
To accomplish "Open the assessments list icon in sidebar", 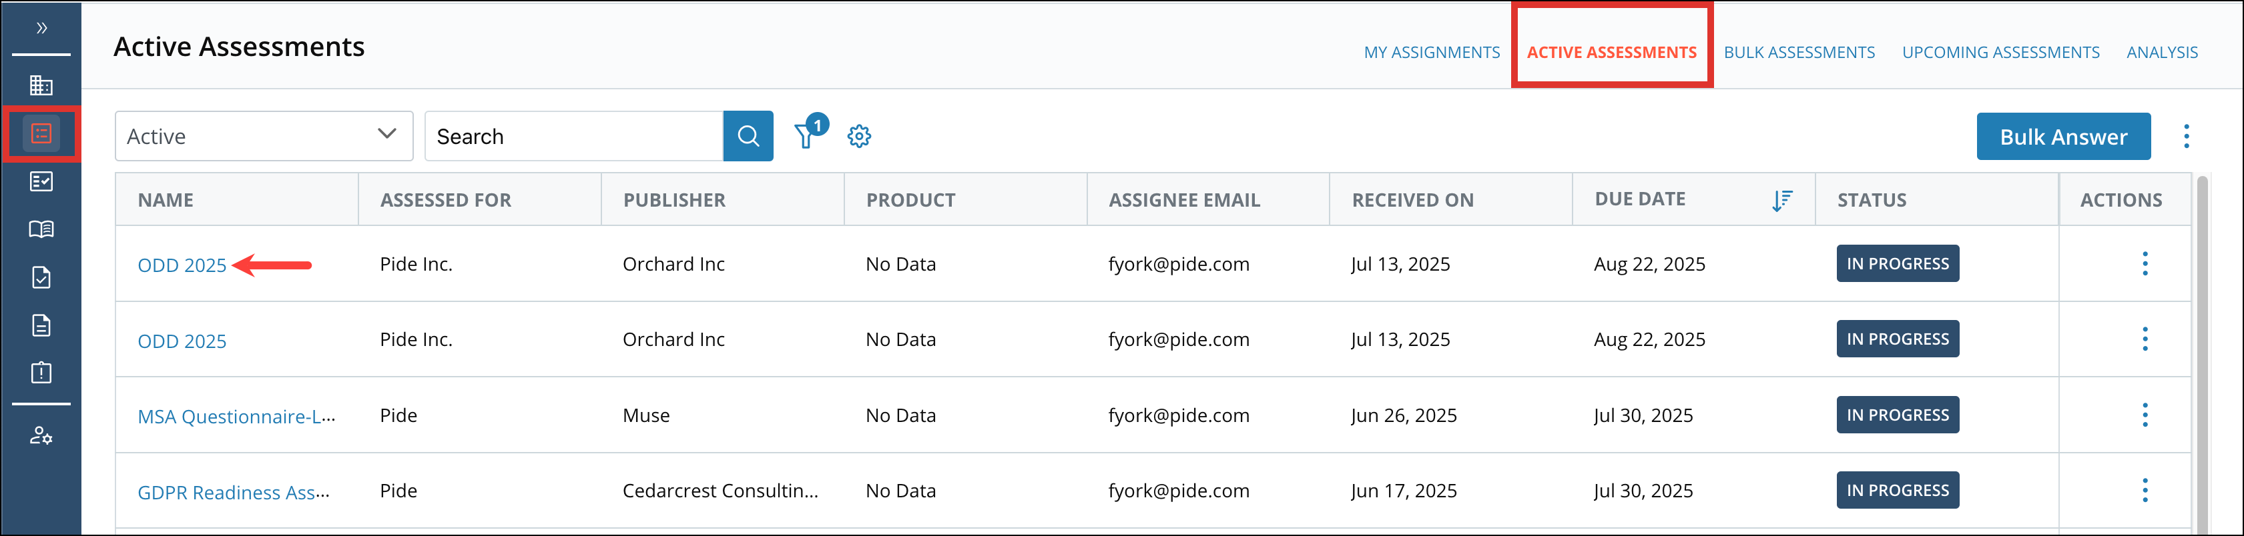I will coord(41,134).
